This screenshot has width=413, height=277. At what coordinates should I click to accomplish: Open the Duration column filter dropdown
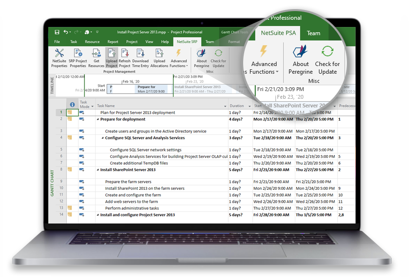pos(249,106)
